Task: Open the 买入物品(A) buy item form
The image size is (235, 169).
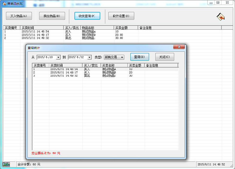Action: [19, 16]
